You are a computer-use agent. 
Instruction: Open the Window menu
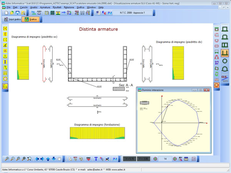coord(91,7)
